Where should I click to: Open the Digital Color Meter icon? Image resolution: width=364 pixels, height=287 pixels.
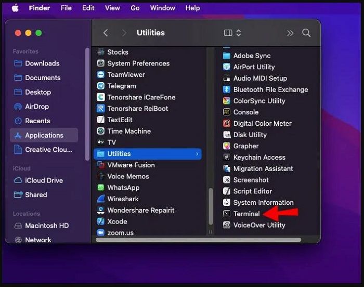pos(227,123)
